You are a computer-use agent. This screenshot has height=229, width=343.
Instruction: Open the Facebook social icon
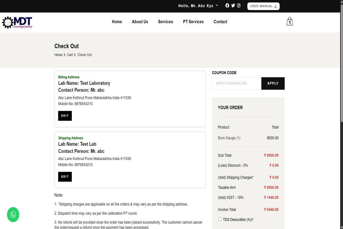(x=227, y=5)
